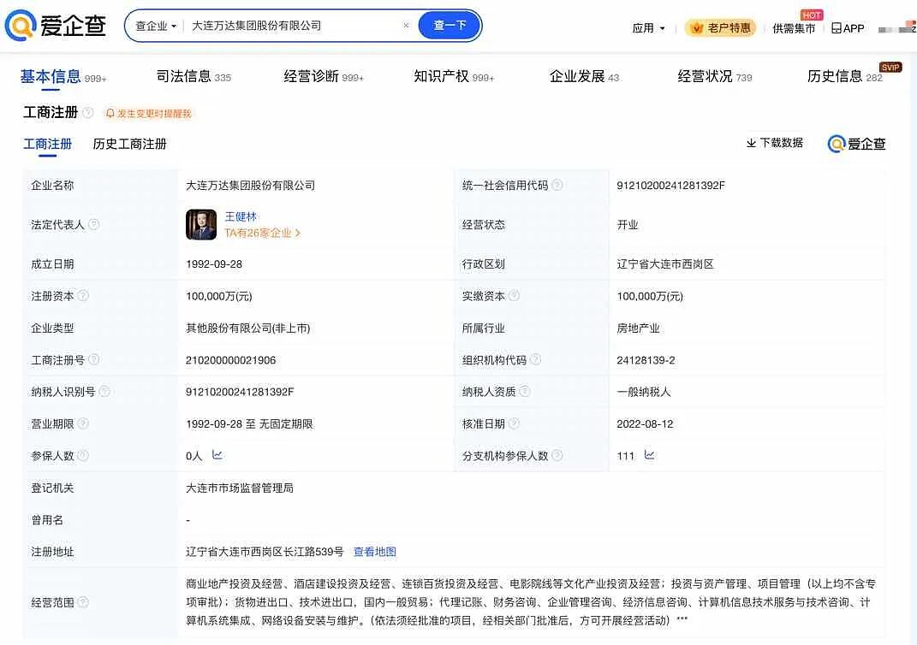Screen dimensions: 917x645
Task: Switch to the 基本信息 tab
Action: coord(63,76)
